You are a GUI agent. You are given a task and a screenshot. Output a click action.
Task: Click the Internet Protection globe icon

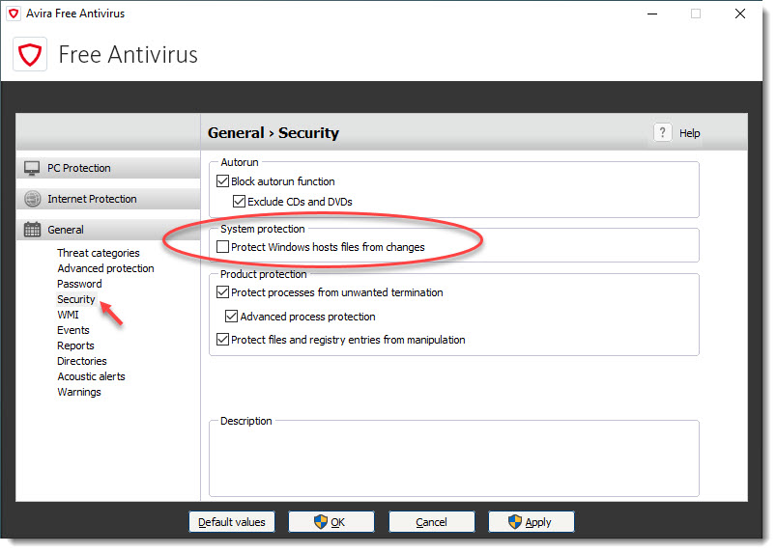(x=33, y=199)
